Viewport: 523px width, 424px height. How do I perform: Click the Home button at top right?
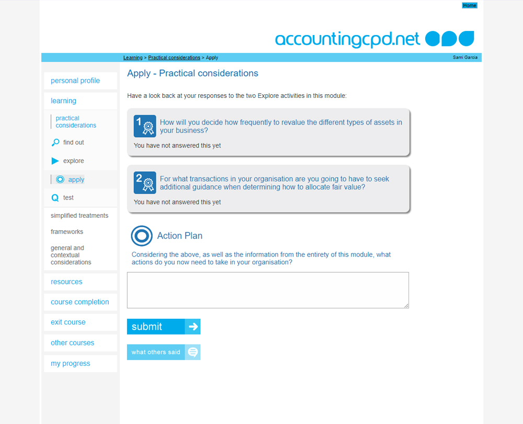coord(469,6)
